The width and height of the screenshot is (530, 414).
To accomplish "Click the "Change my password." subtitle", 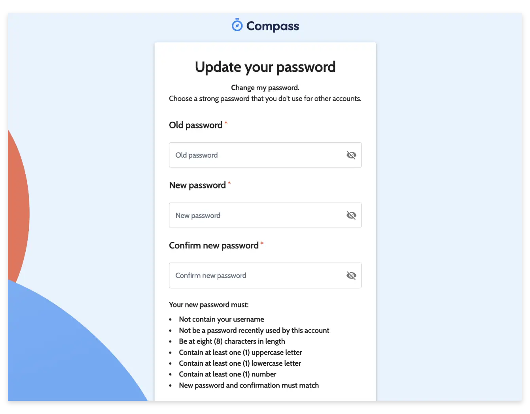I will (x=265, y=88).
